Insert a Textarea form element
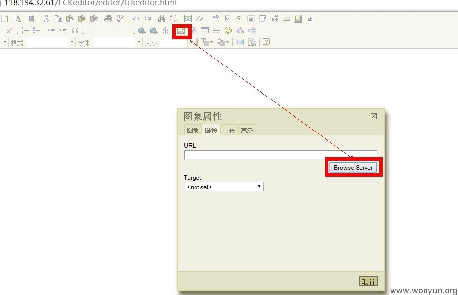The width and height of the screenshot is (458, 295). point(262,19)
